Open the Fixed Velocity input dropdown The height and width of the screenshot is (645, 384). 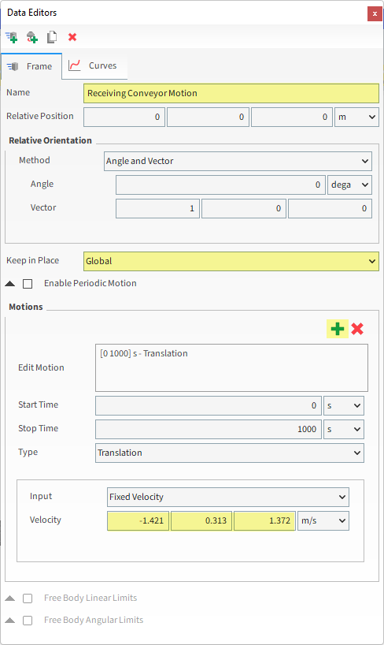tap(228, 497)
